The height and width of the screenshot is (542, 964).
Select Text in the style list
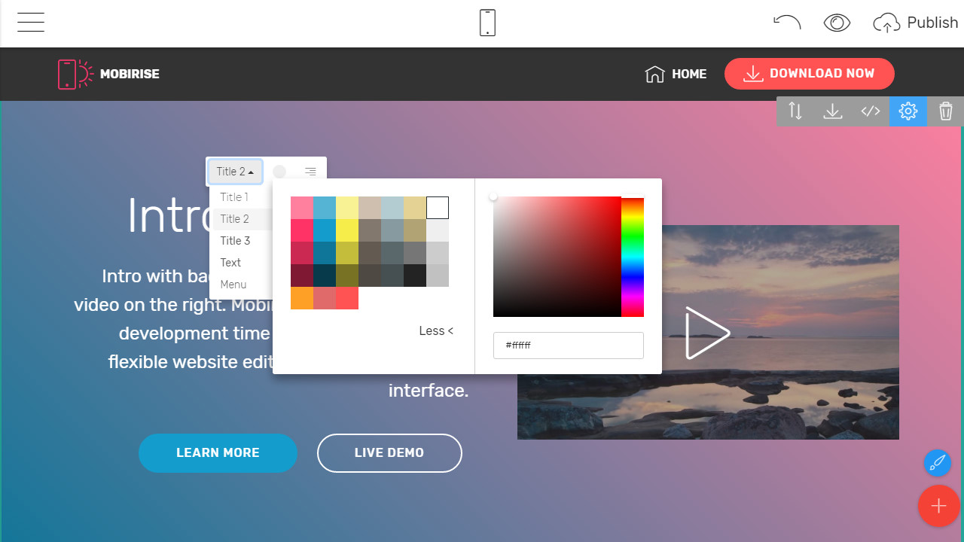click(230, 263)
